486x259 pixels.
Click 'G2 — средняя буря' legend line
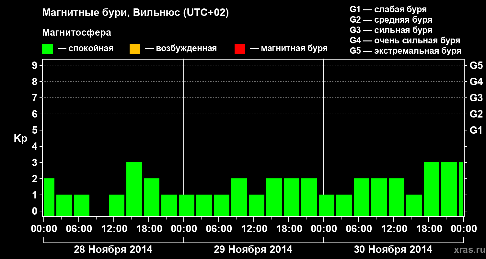point(391,20)
